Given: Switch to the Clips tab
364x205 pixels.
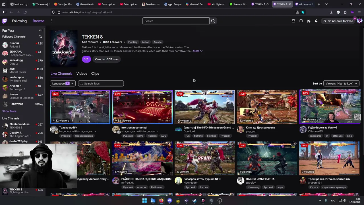Looking at the screenshot, I should point(95,73).
